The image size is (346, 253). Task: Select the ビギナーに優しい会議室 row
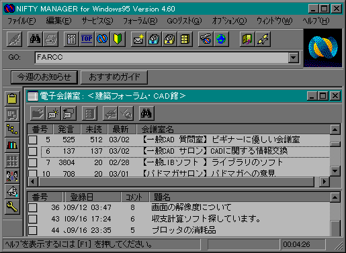pos(179,140)
